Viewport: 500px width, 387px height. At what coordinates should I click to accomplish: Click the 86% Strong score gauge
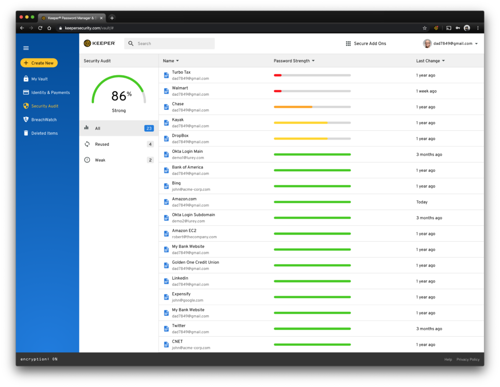click(x=119, y=94)
